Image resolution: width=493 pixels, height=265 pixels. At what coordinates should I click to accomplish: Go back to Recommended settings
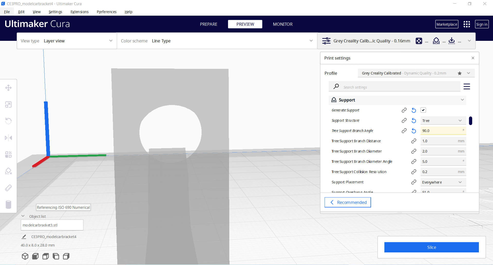(x=347, y=202)
